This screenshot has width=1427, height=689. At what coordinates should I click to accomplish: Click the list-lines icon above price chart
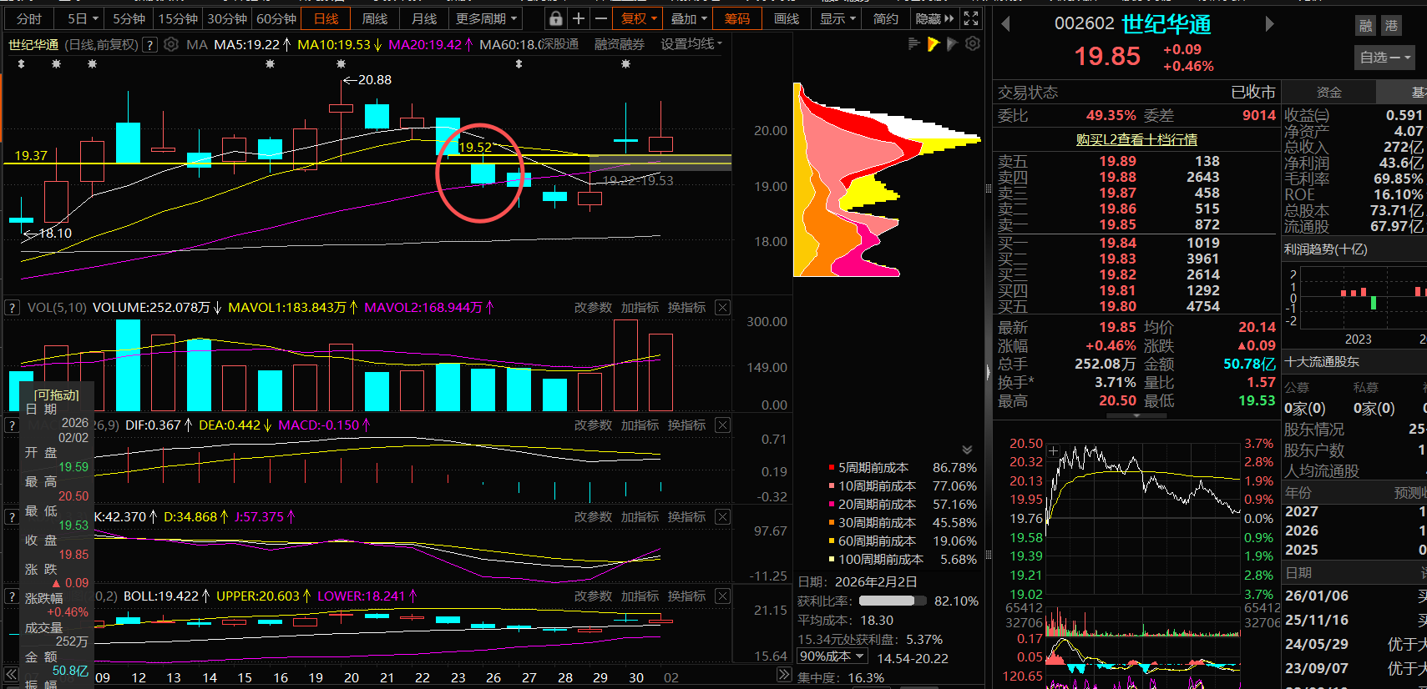(914, 43)
